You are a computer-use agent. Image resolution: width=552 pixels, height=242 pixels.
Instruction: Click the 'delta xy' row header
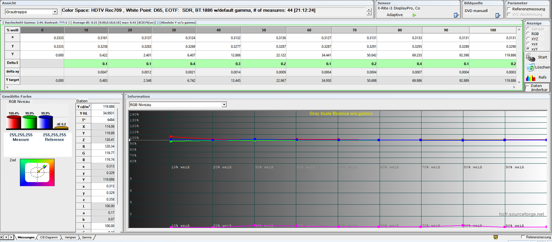(x=13, y=72)
